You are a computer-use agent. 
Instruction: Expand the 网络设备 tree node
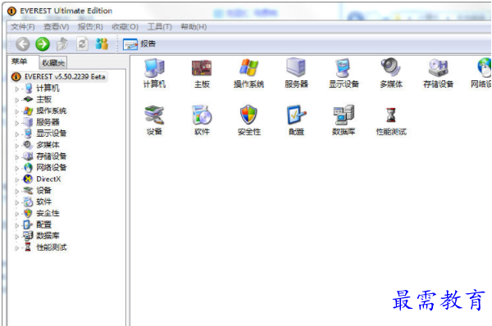[x=16, y=169]
